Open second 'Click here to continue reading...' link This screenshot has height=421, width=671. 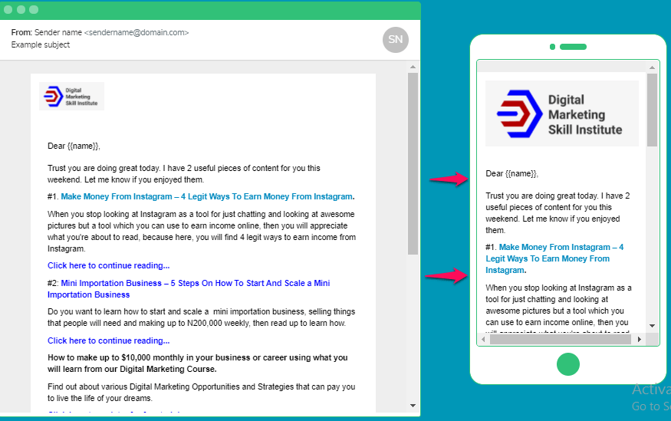tap(108, 340)
